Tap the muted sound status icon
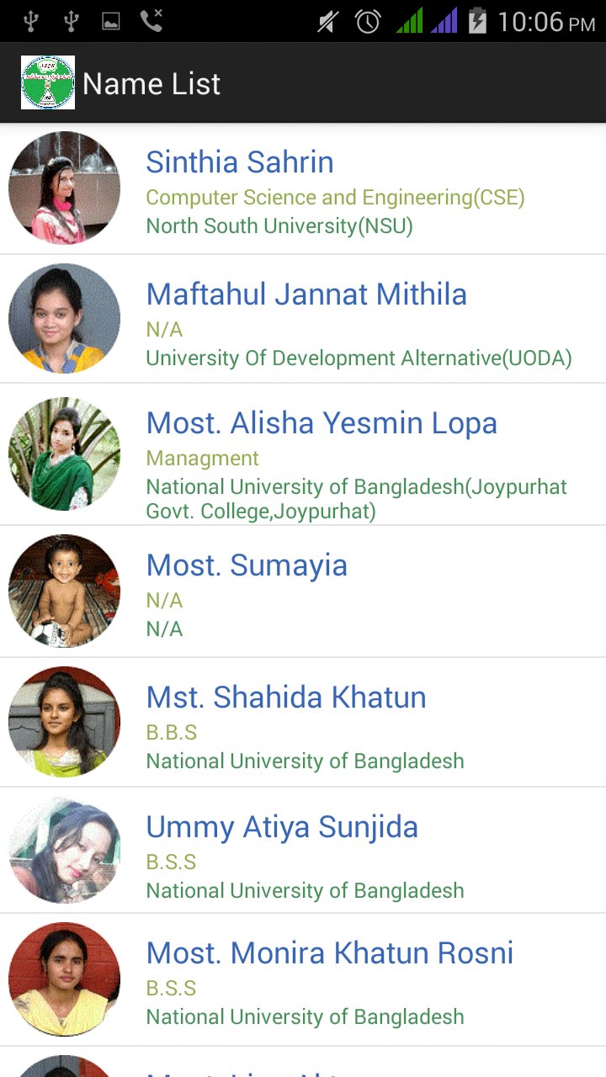The height and width of the screenshot is (1077, 606). pos(327,21)
